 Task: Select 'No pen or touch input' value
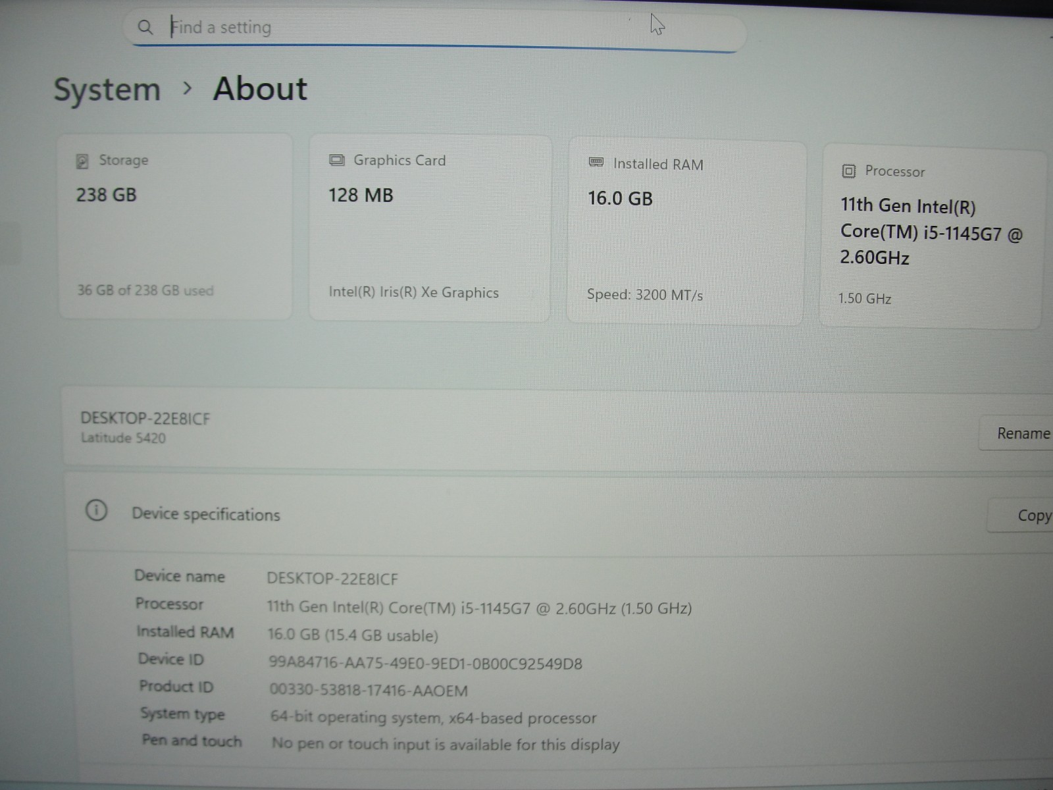pyautogui.click(x=446, y=745)
